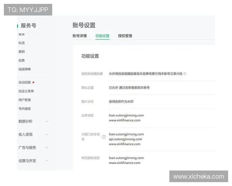232x186 pixels.
Task: Open 私信 in the sidebar
Action: point(22,43)
